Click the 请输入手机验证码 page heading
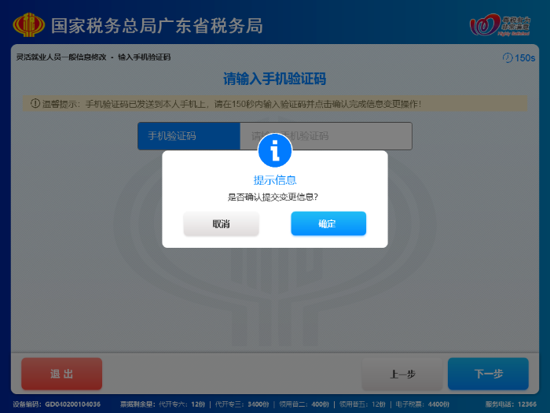 pyautogui.click(x=275, y=79)
